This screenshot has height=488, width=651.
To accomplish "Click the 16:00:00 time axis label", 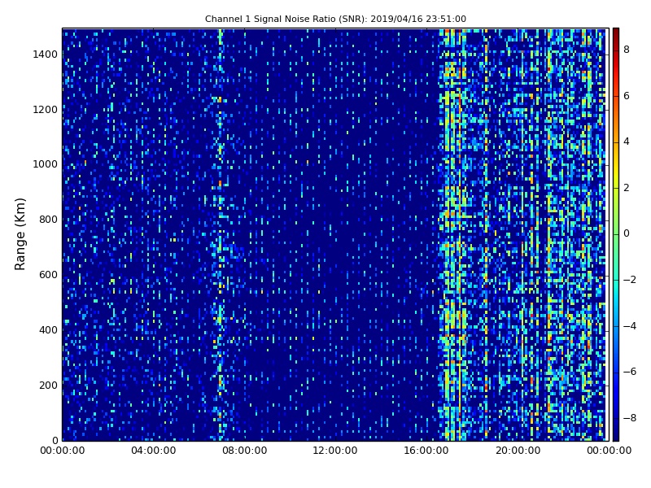I will [426, 451].
